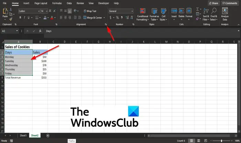Toggle Bold formatting
The image size is (241, 143).
(20, 18)
